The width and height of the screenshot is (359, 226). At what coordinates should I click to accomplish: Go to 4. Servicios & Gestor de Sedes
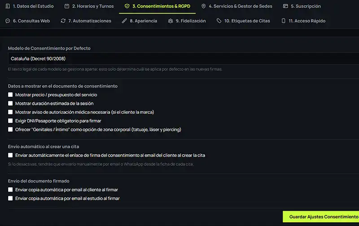[237, 6]
